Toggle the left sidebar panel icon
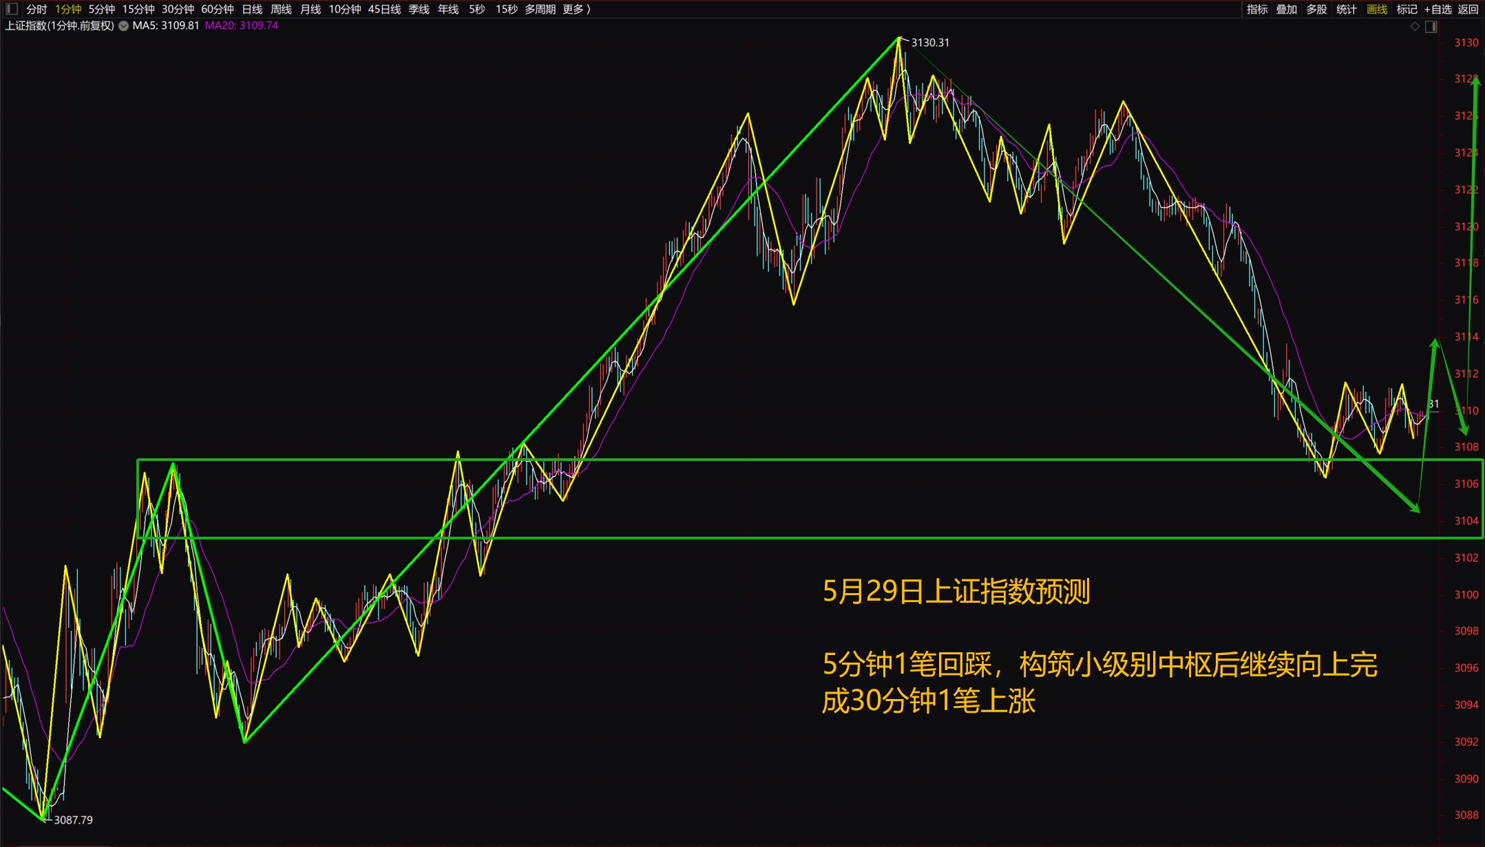 coord(11,9)
